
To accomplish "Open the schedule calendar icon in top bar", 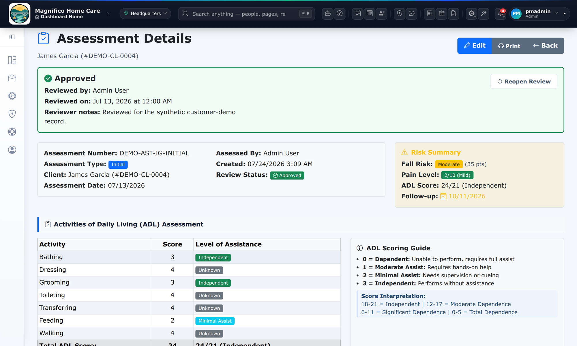I will 358,14.
